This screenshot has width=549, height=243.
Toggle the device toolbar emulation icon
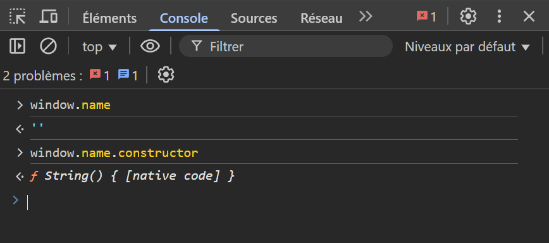[48, 16]
